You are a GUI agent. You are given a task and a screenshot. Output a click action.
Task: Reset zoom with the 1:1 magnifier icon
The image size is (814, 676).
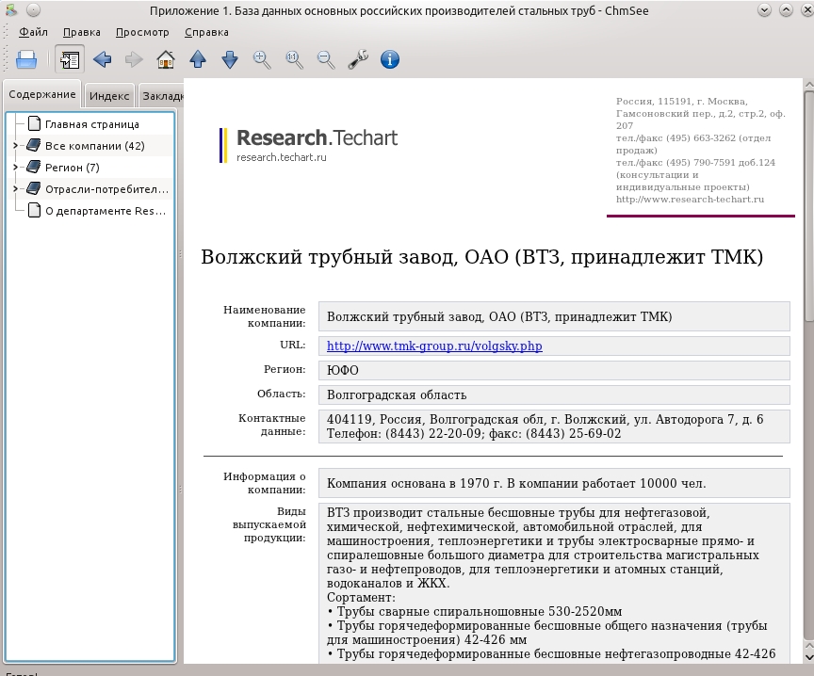pyautogui.click(x=294, y=59)
